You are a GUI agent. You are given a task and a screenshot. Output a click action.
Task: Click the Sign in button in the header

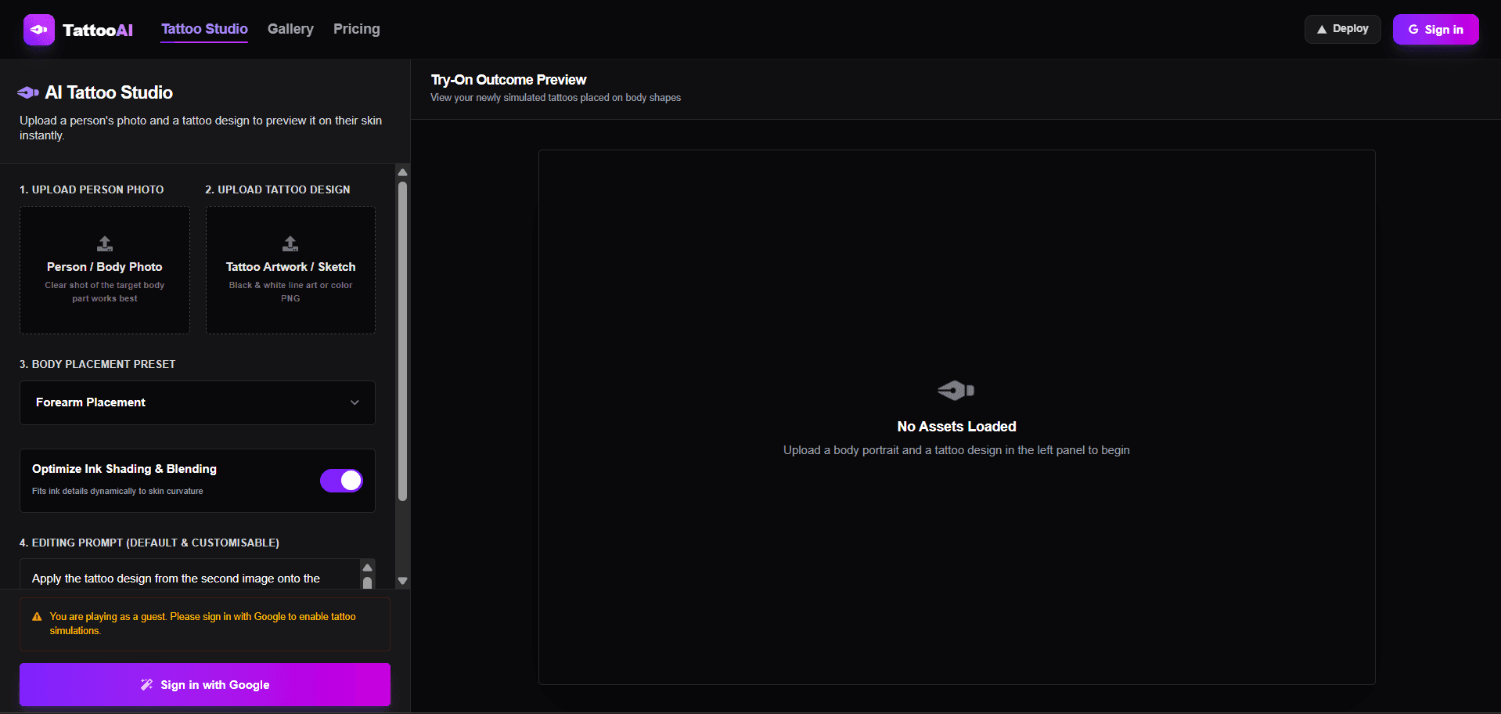click(1435, 30)
